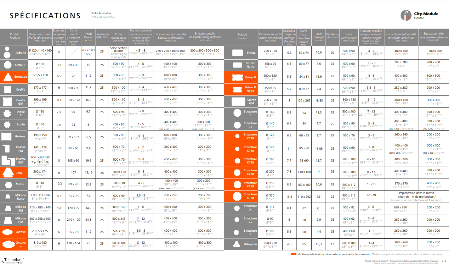
Task: Click the 'Implantation dans le massif' note
Action: pos(416,193)
